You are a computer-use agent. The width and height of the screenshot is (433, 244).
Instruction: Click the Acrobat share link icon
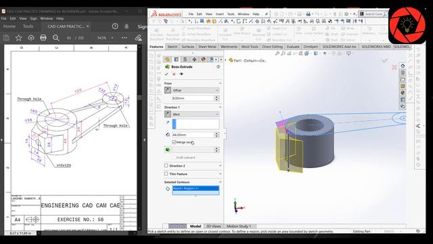138,38
